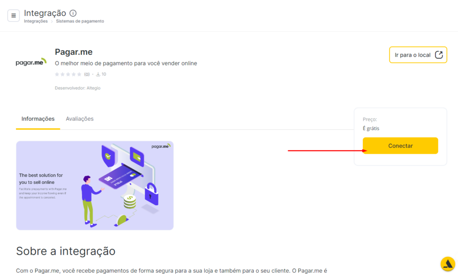The width and height of the screenshot is (458, 274).
Task: Click the first rating star
Action: point(57,75)
